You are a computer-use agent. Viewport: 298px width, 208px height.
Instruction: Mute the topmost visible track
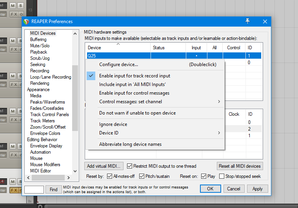point(13,6)
